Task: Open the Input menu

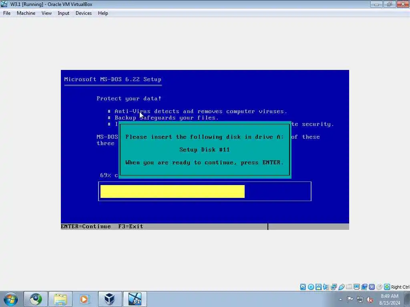Action: tap(63, 13)
